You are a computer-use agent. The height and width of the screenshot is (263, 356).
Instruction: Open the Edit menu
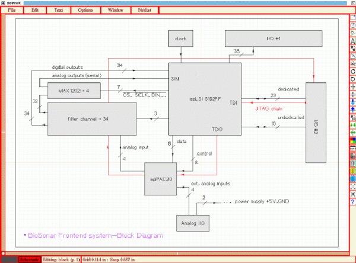35,10
